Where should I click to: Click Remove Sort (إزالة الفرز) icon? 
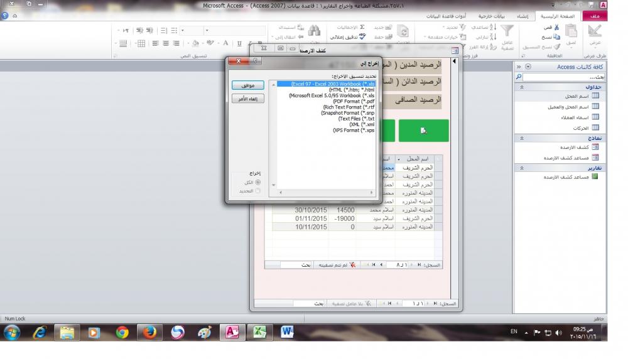(493, 47)
